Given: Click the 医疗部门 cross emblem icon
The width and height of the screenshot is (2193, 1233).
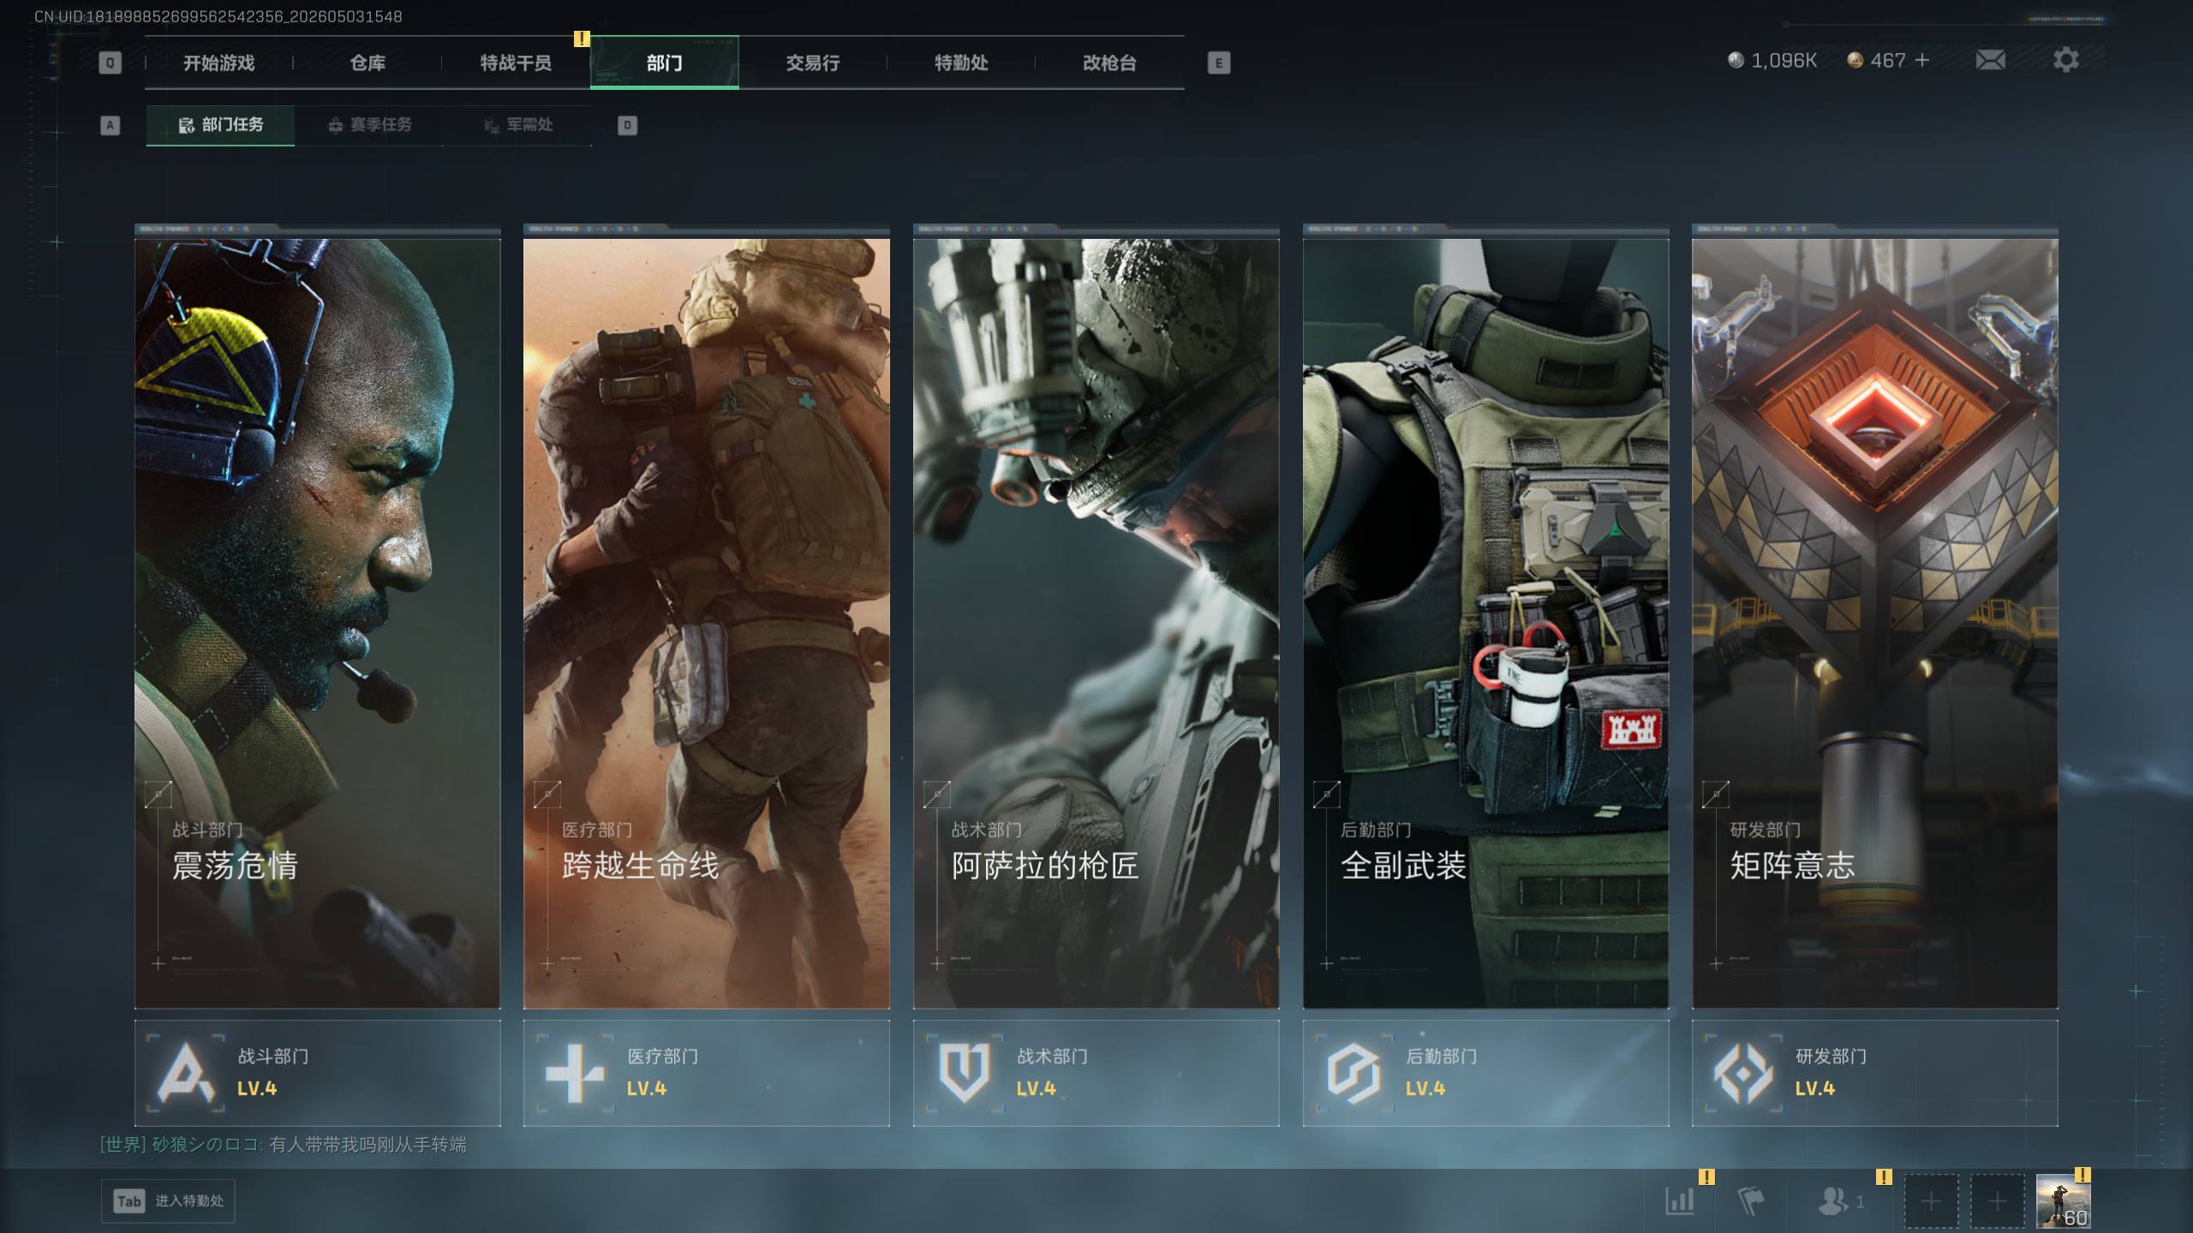Looking at the screenshot, I should tap(575, 1072).
